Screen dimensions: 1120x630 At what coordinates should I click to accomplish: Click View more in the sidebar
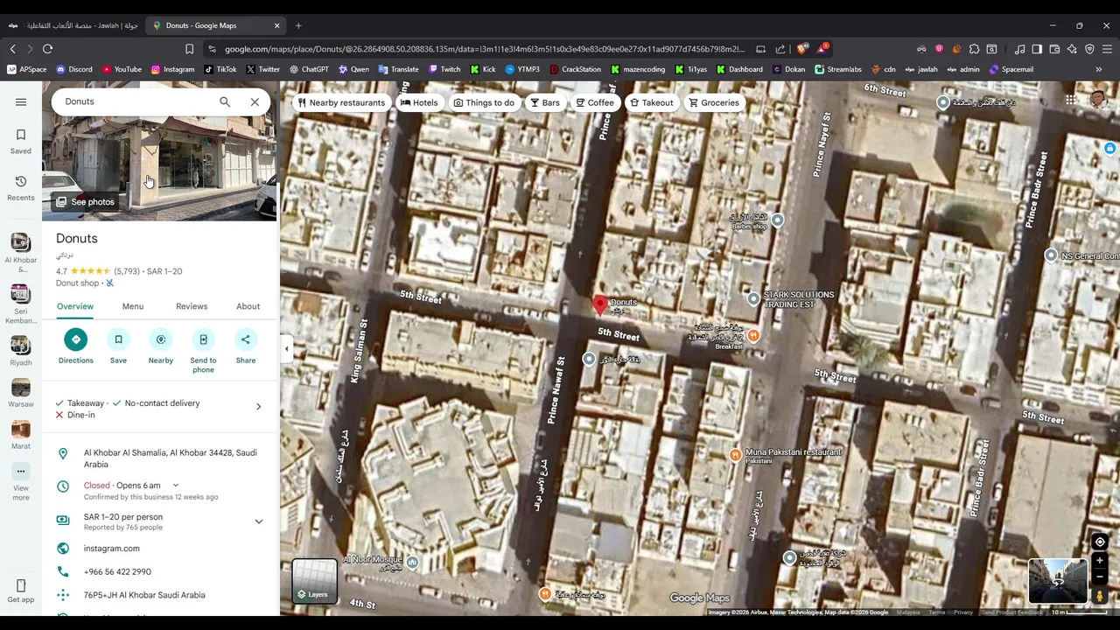(21, 481)
